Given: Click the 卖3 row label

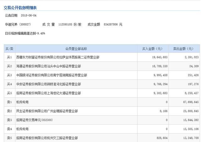Looking at the screenshot, I should click(9, 120).
